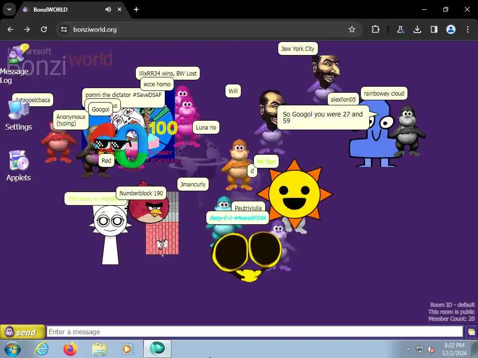Click the orange Bonzi gorilla character

(x=239, y=165)
